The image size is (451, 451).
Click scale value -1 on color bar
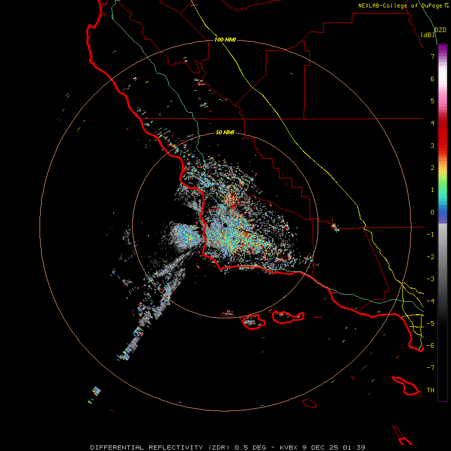430,235
